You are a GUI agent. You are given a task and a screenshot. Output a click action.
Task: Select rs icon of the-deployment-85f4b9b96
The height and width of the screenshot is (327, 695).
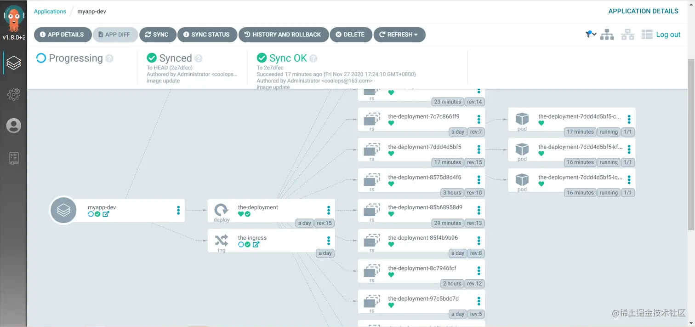coord(372,241)
